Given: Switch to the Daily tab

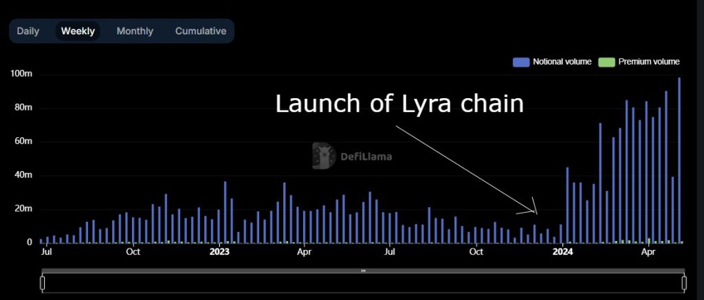Looking at the screenshot, I should coord(27,32).
